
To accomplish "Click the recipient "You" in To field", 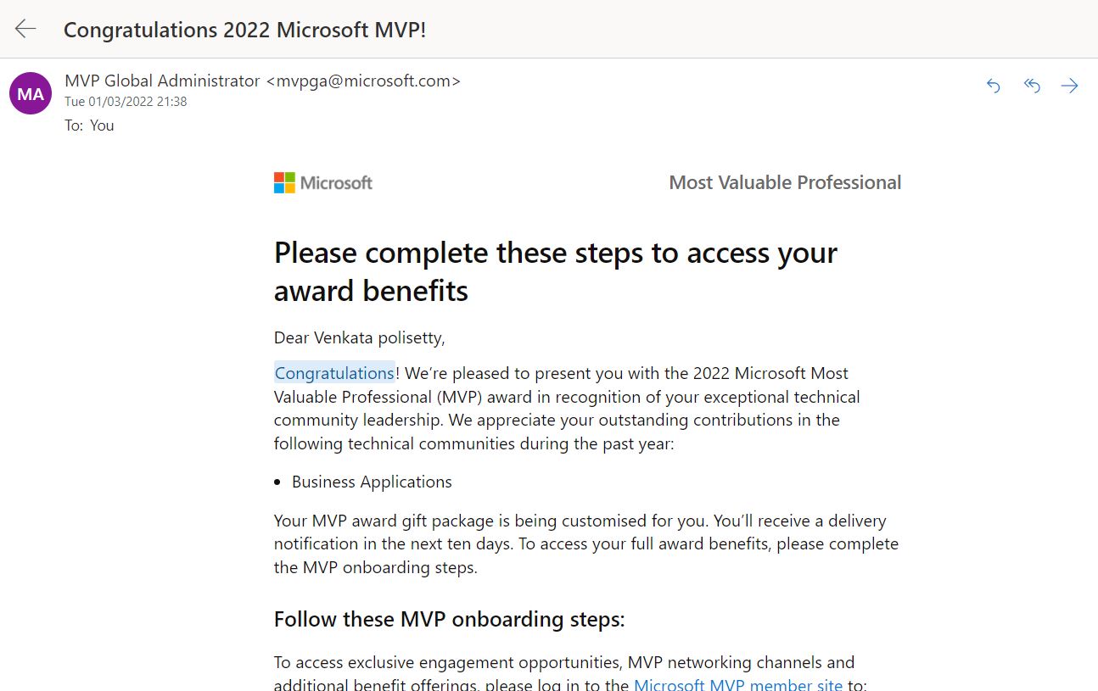I will pyautogui.click(x=102, y=125).
